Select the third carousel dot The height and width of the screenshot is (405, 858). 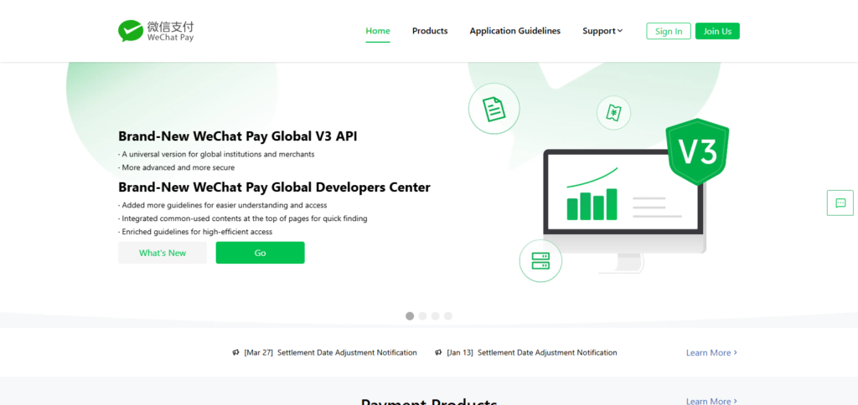click(x=435, y=316)
